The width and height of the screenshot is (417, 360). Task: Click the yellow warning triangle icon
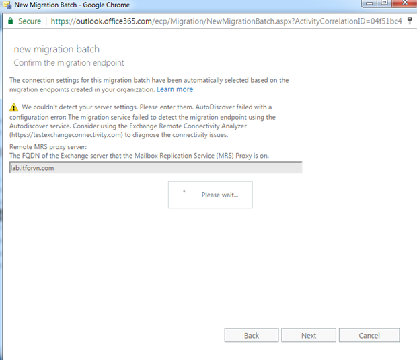(14, 107)
